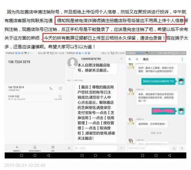191x170 pixels.
Task: Tap the phone call icon beside 136 7224 3219
Action: tap(51, 88)
